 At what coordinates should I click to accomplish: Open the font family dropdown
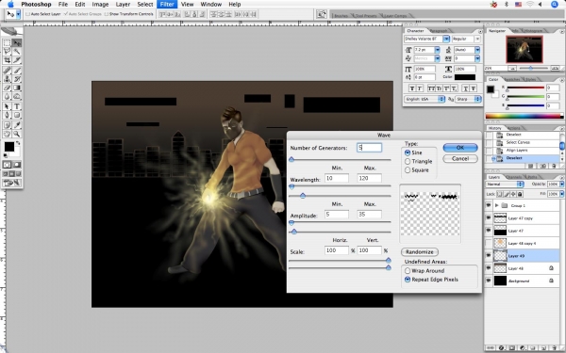tap(446, 39)
